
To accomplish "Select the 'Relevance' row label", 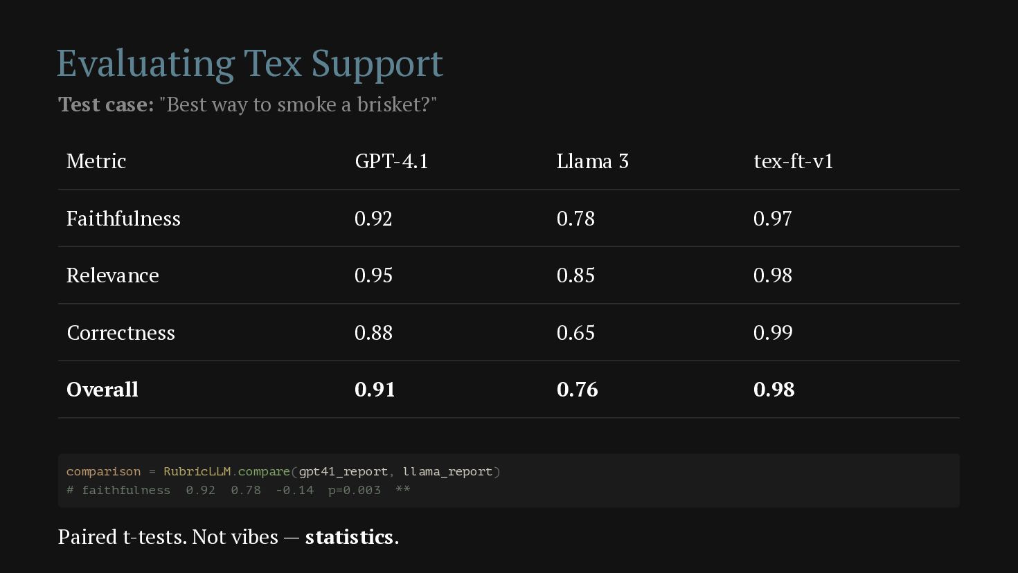I will (x=113, y=275).
